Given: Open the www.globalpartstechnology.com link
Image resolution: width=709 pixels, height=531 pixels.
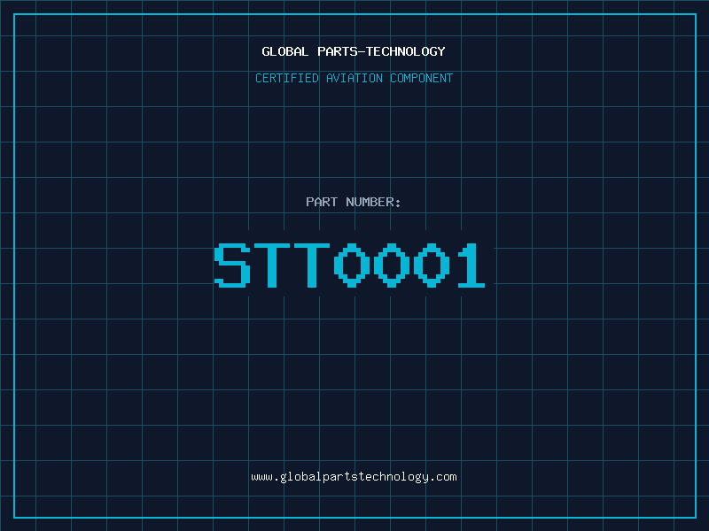Looking at the screenshot, I should [354, 477].
